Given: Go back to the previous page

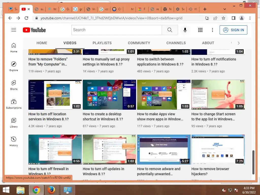Looking at the screenshot, I should (x=10, y=18).
